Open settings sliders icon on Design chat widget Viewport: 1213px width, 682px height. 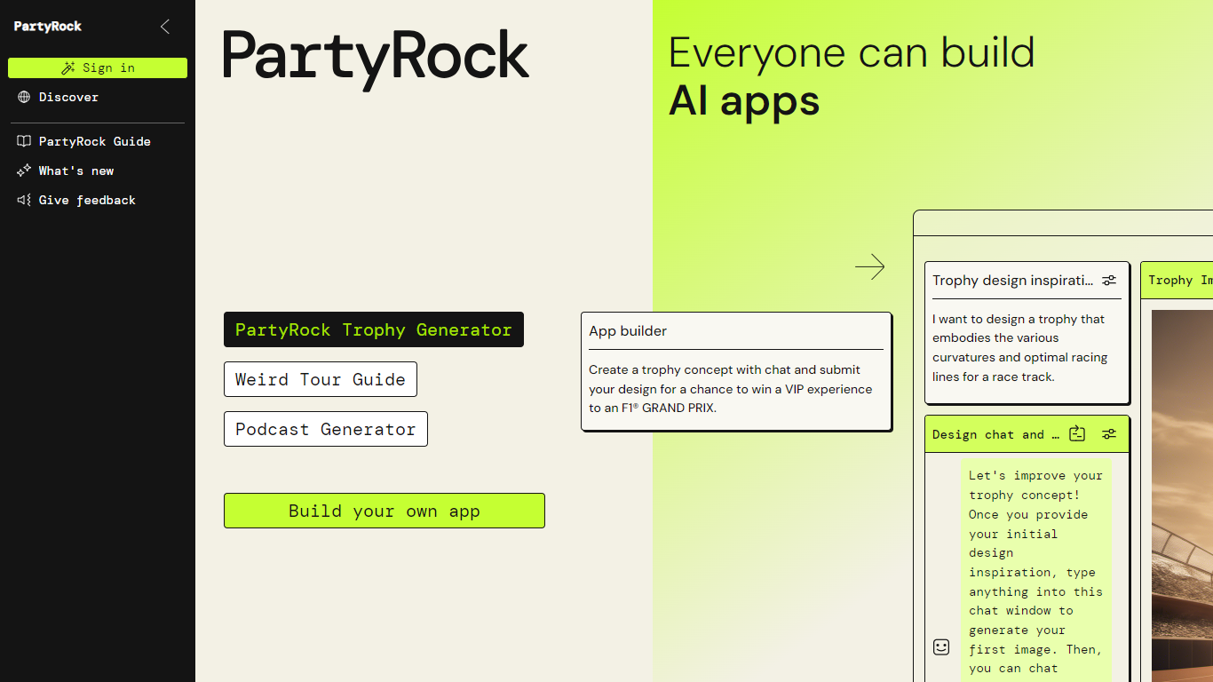click(1109, 434)
